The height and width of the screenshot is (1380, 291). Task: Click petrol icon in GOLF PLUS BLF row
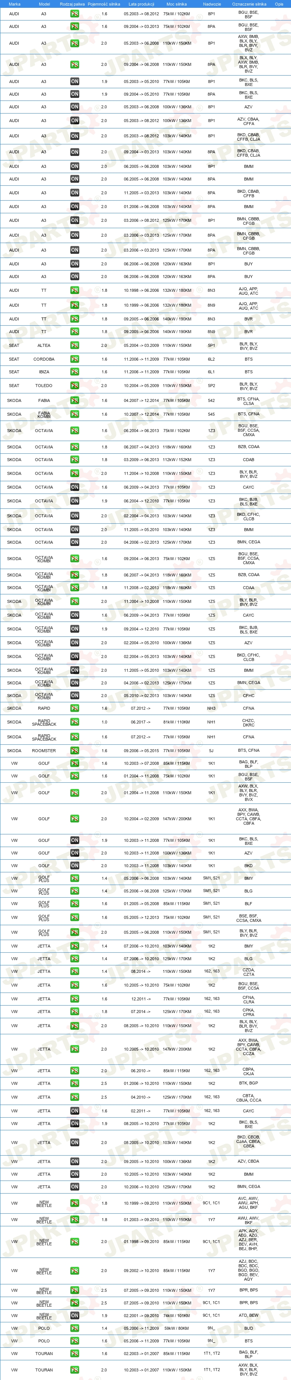[74, 904]
